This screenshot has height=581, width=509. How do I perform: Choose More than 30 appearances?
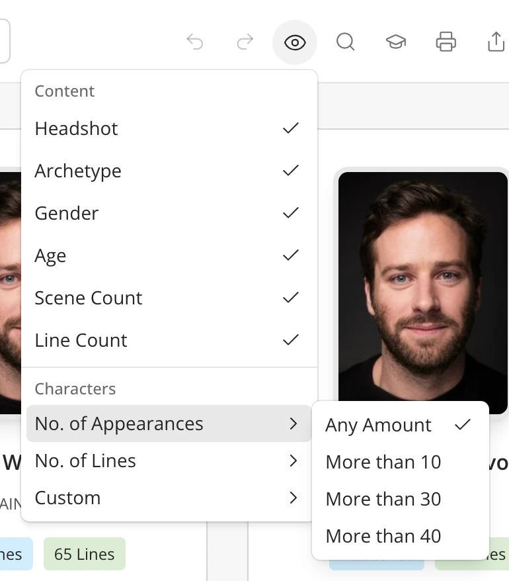coord(401,499)
